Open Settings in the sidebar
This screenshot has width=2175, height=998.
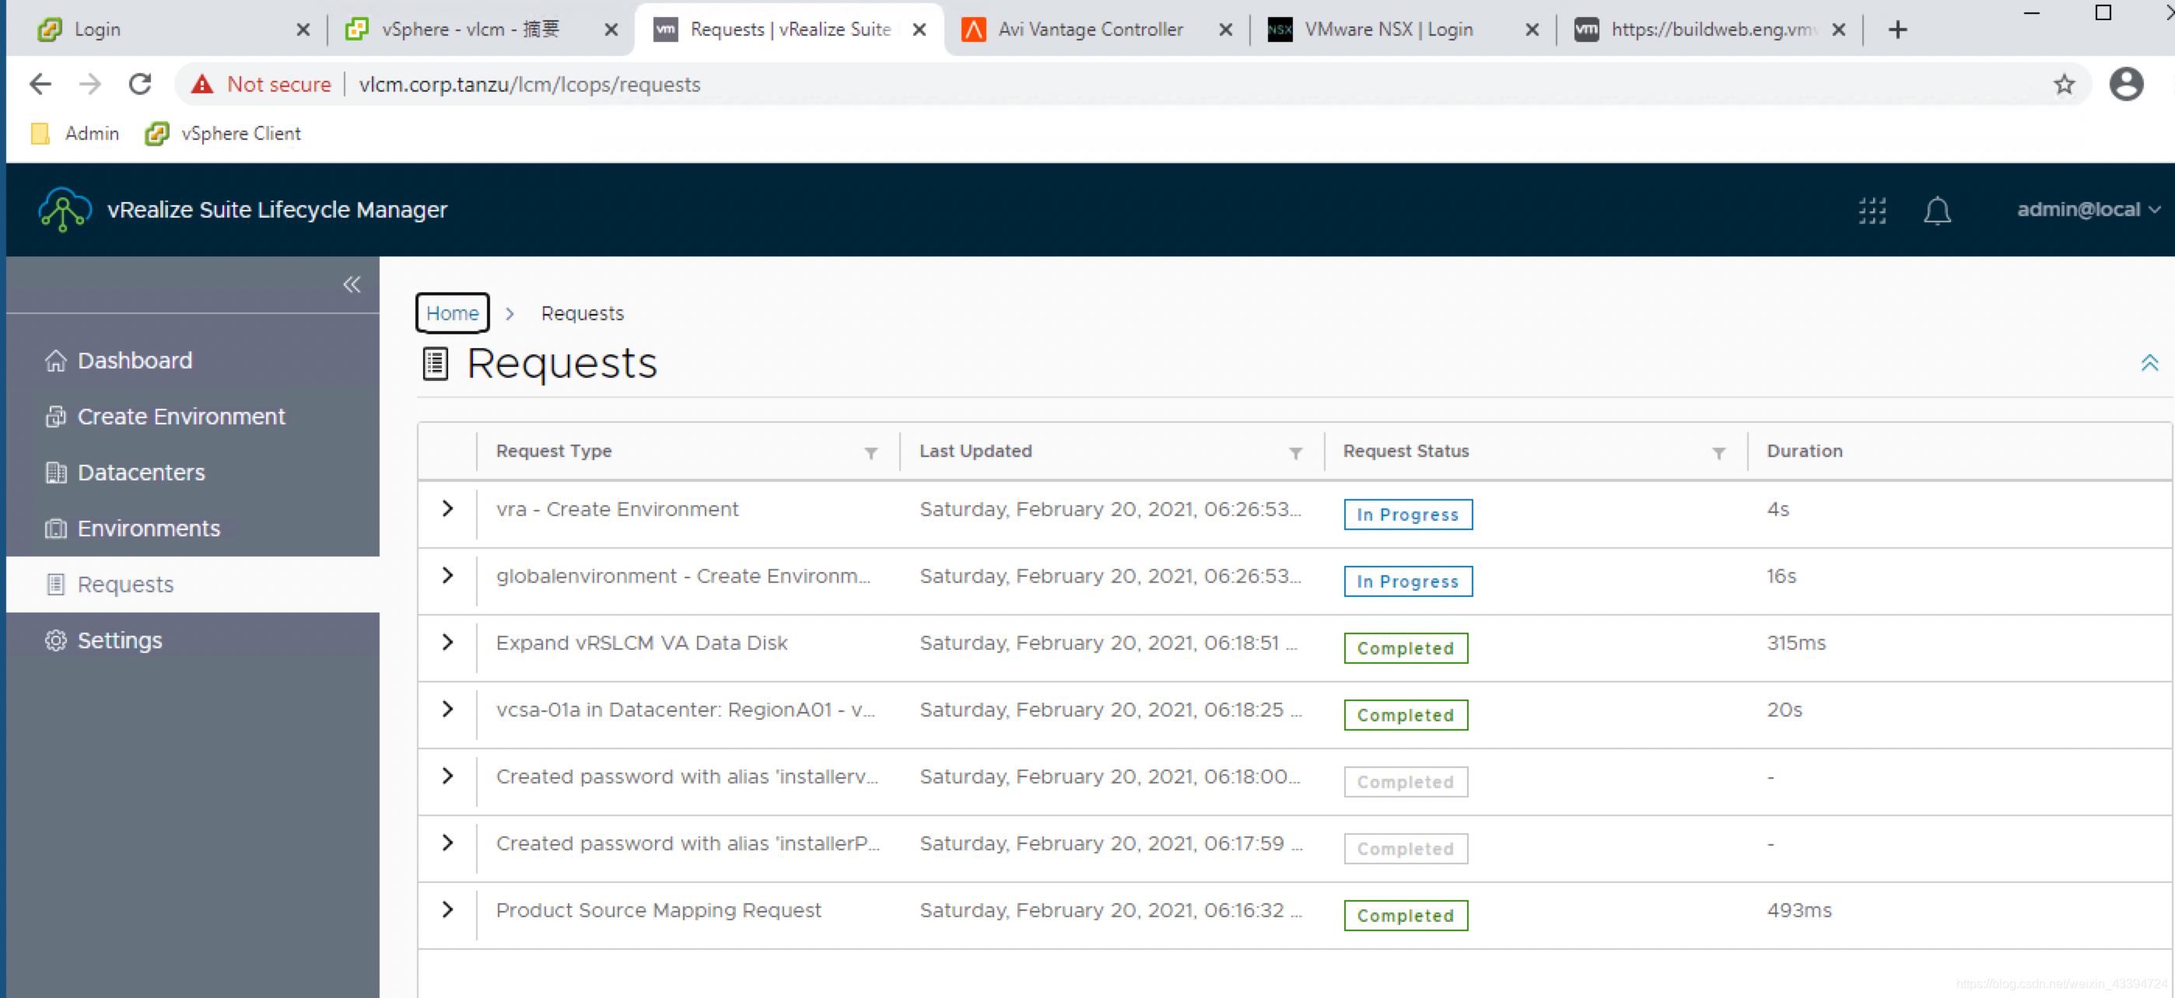[x=120, y=640]
